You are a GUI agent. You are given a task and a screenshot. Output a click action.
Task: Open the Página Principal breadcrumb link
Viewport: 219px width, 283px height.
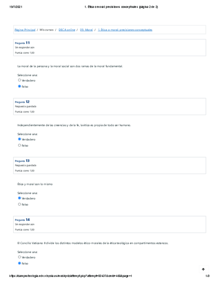[x=25, y=30]
